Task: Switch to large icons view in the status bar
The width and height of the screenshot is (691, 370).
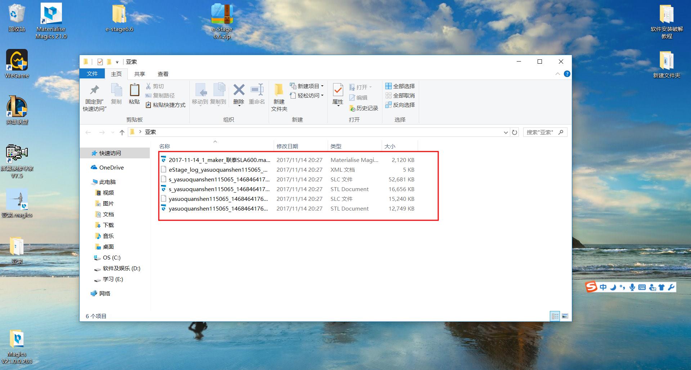Action: tap(565, 316)
